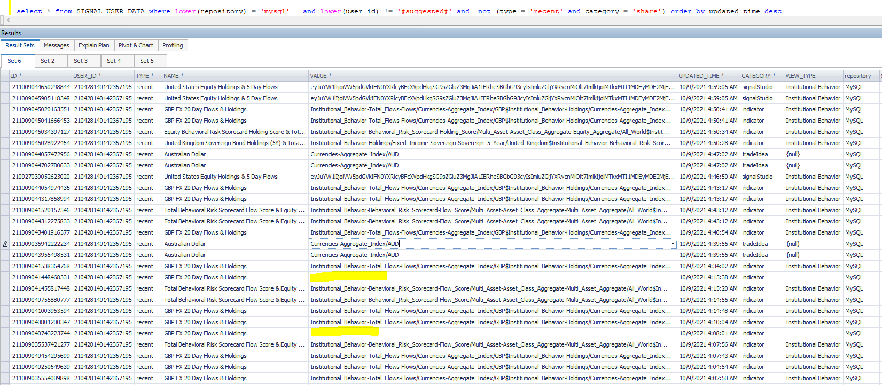Image resolution: width=882 pixels, height=385 pixels.
Task: Sort by the repository column header
Action: pos(861,76)
